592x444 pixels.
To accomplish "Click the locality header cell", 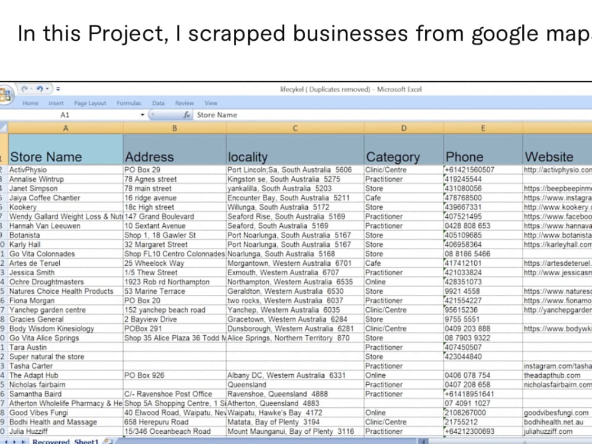I will pos(295,150).
